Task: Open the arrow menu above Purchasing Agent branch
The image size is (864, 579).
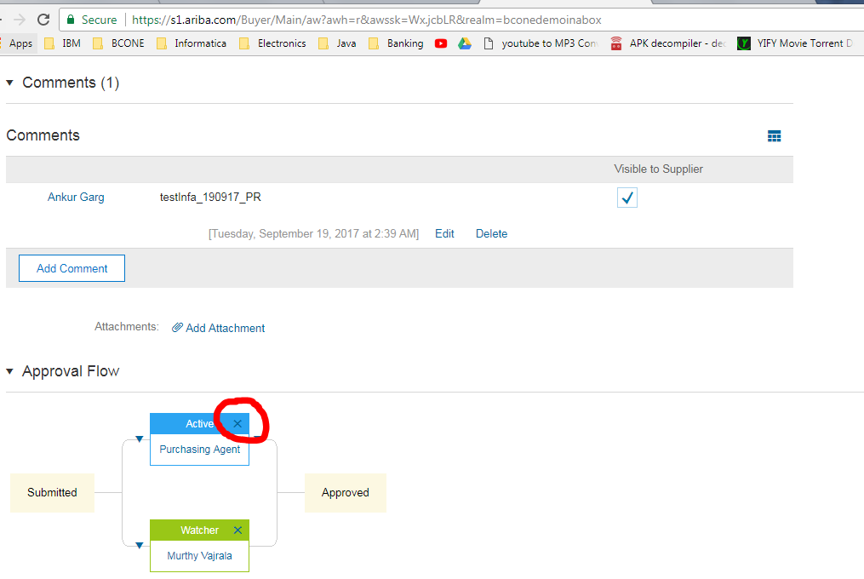Action: point(140,439)
